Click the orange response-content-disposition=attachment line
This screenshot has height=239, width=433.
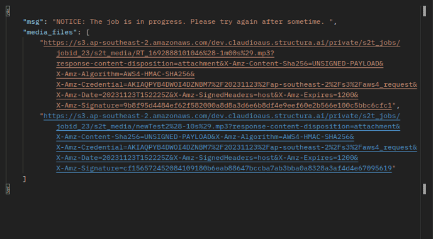click(220, 64)
